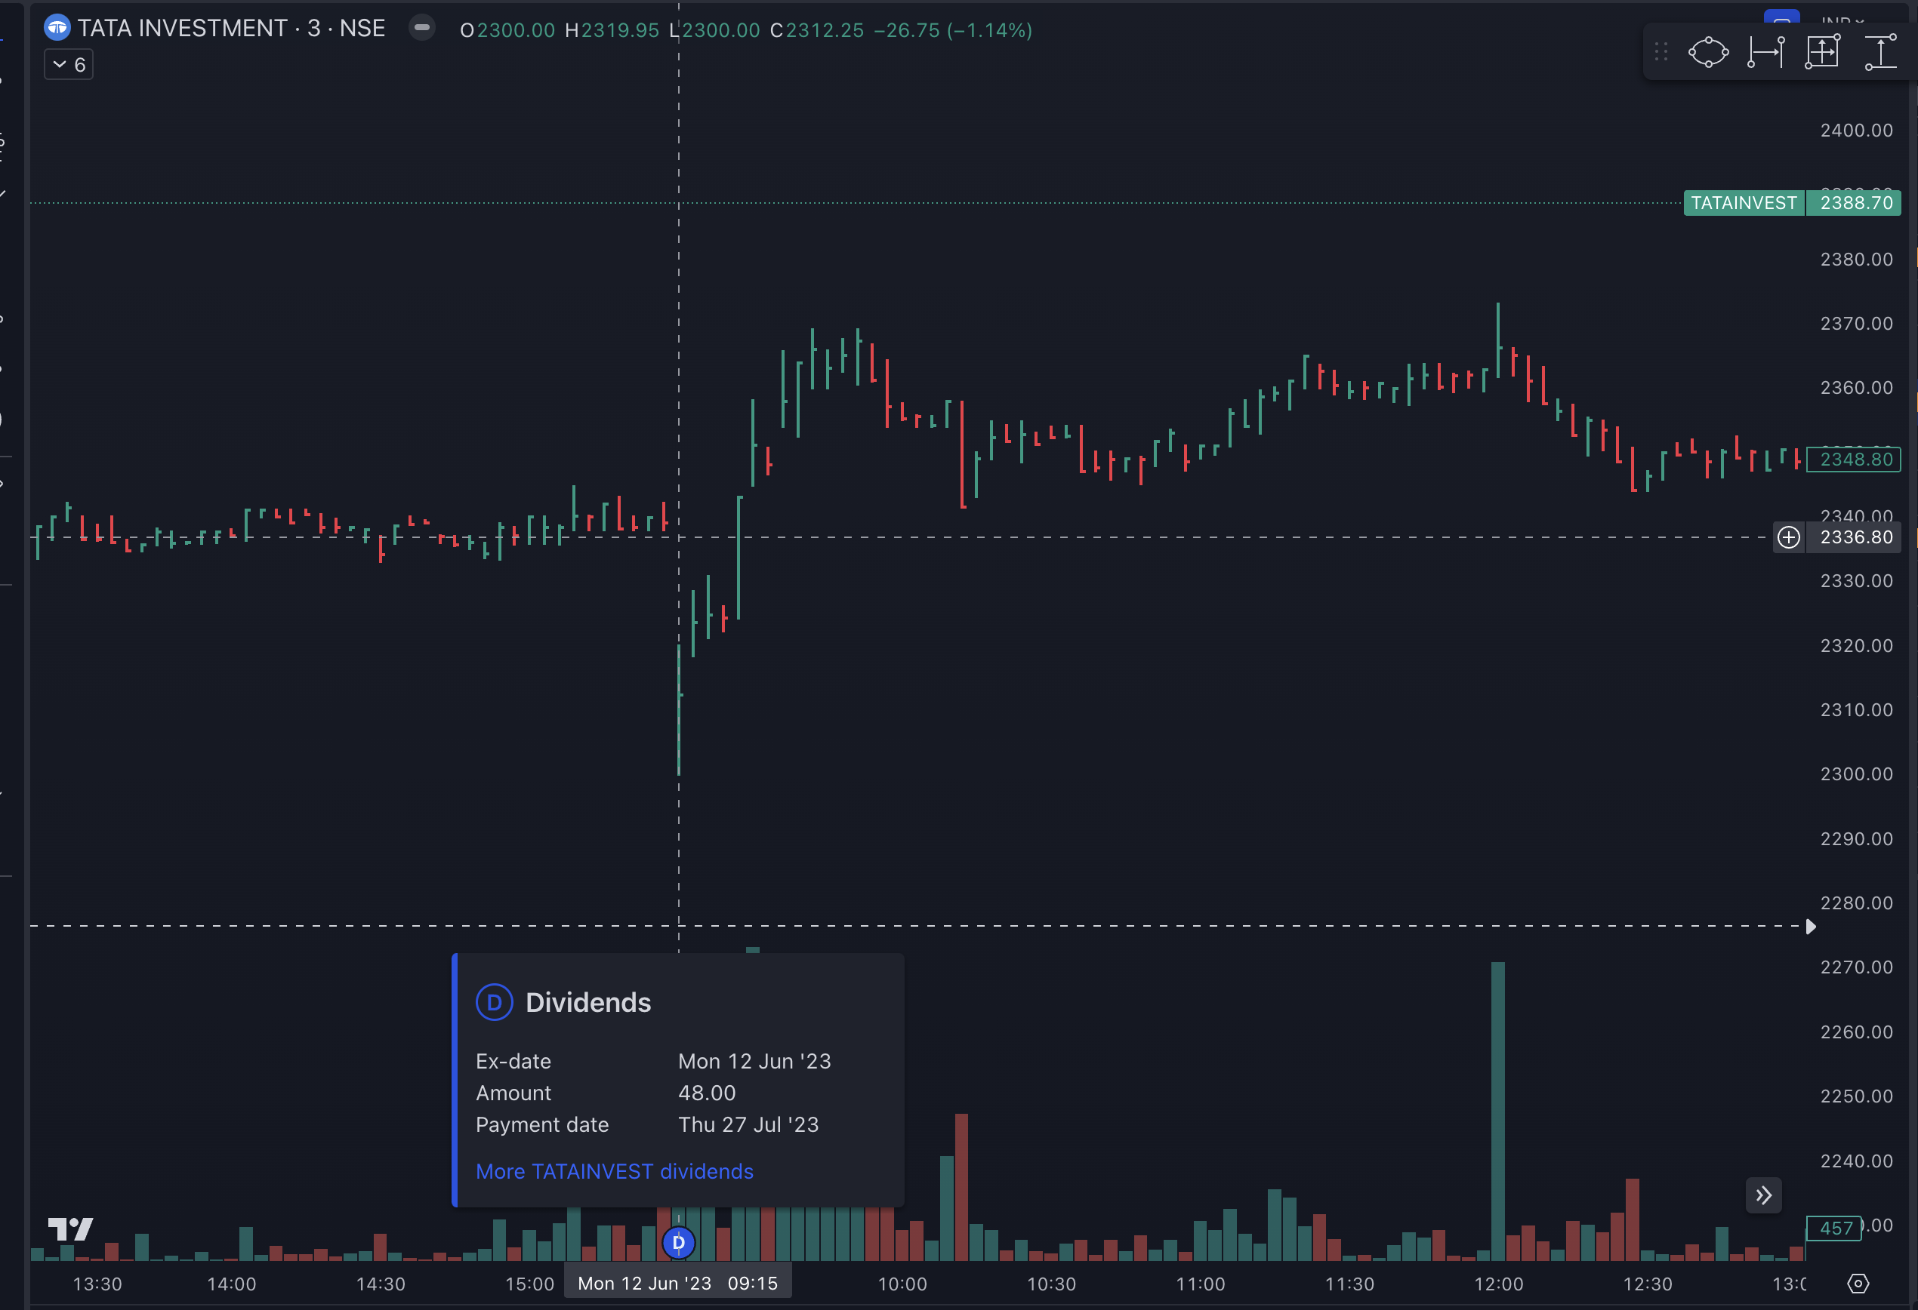
Task: Click the scroll to latest bar arrows
Action: [1764, 1195]
